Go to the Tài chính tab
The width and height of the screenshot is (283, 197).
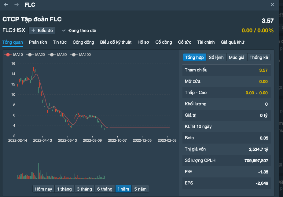click(206, 42)
